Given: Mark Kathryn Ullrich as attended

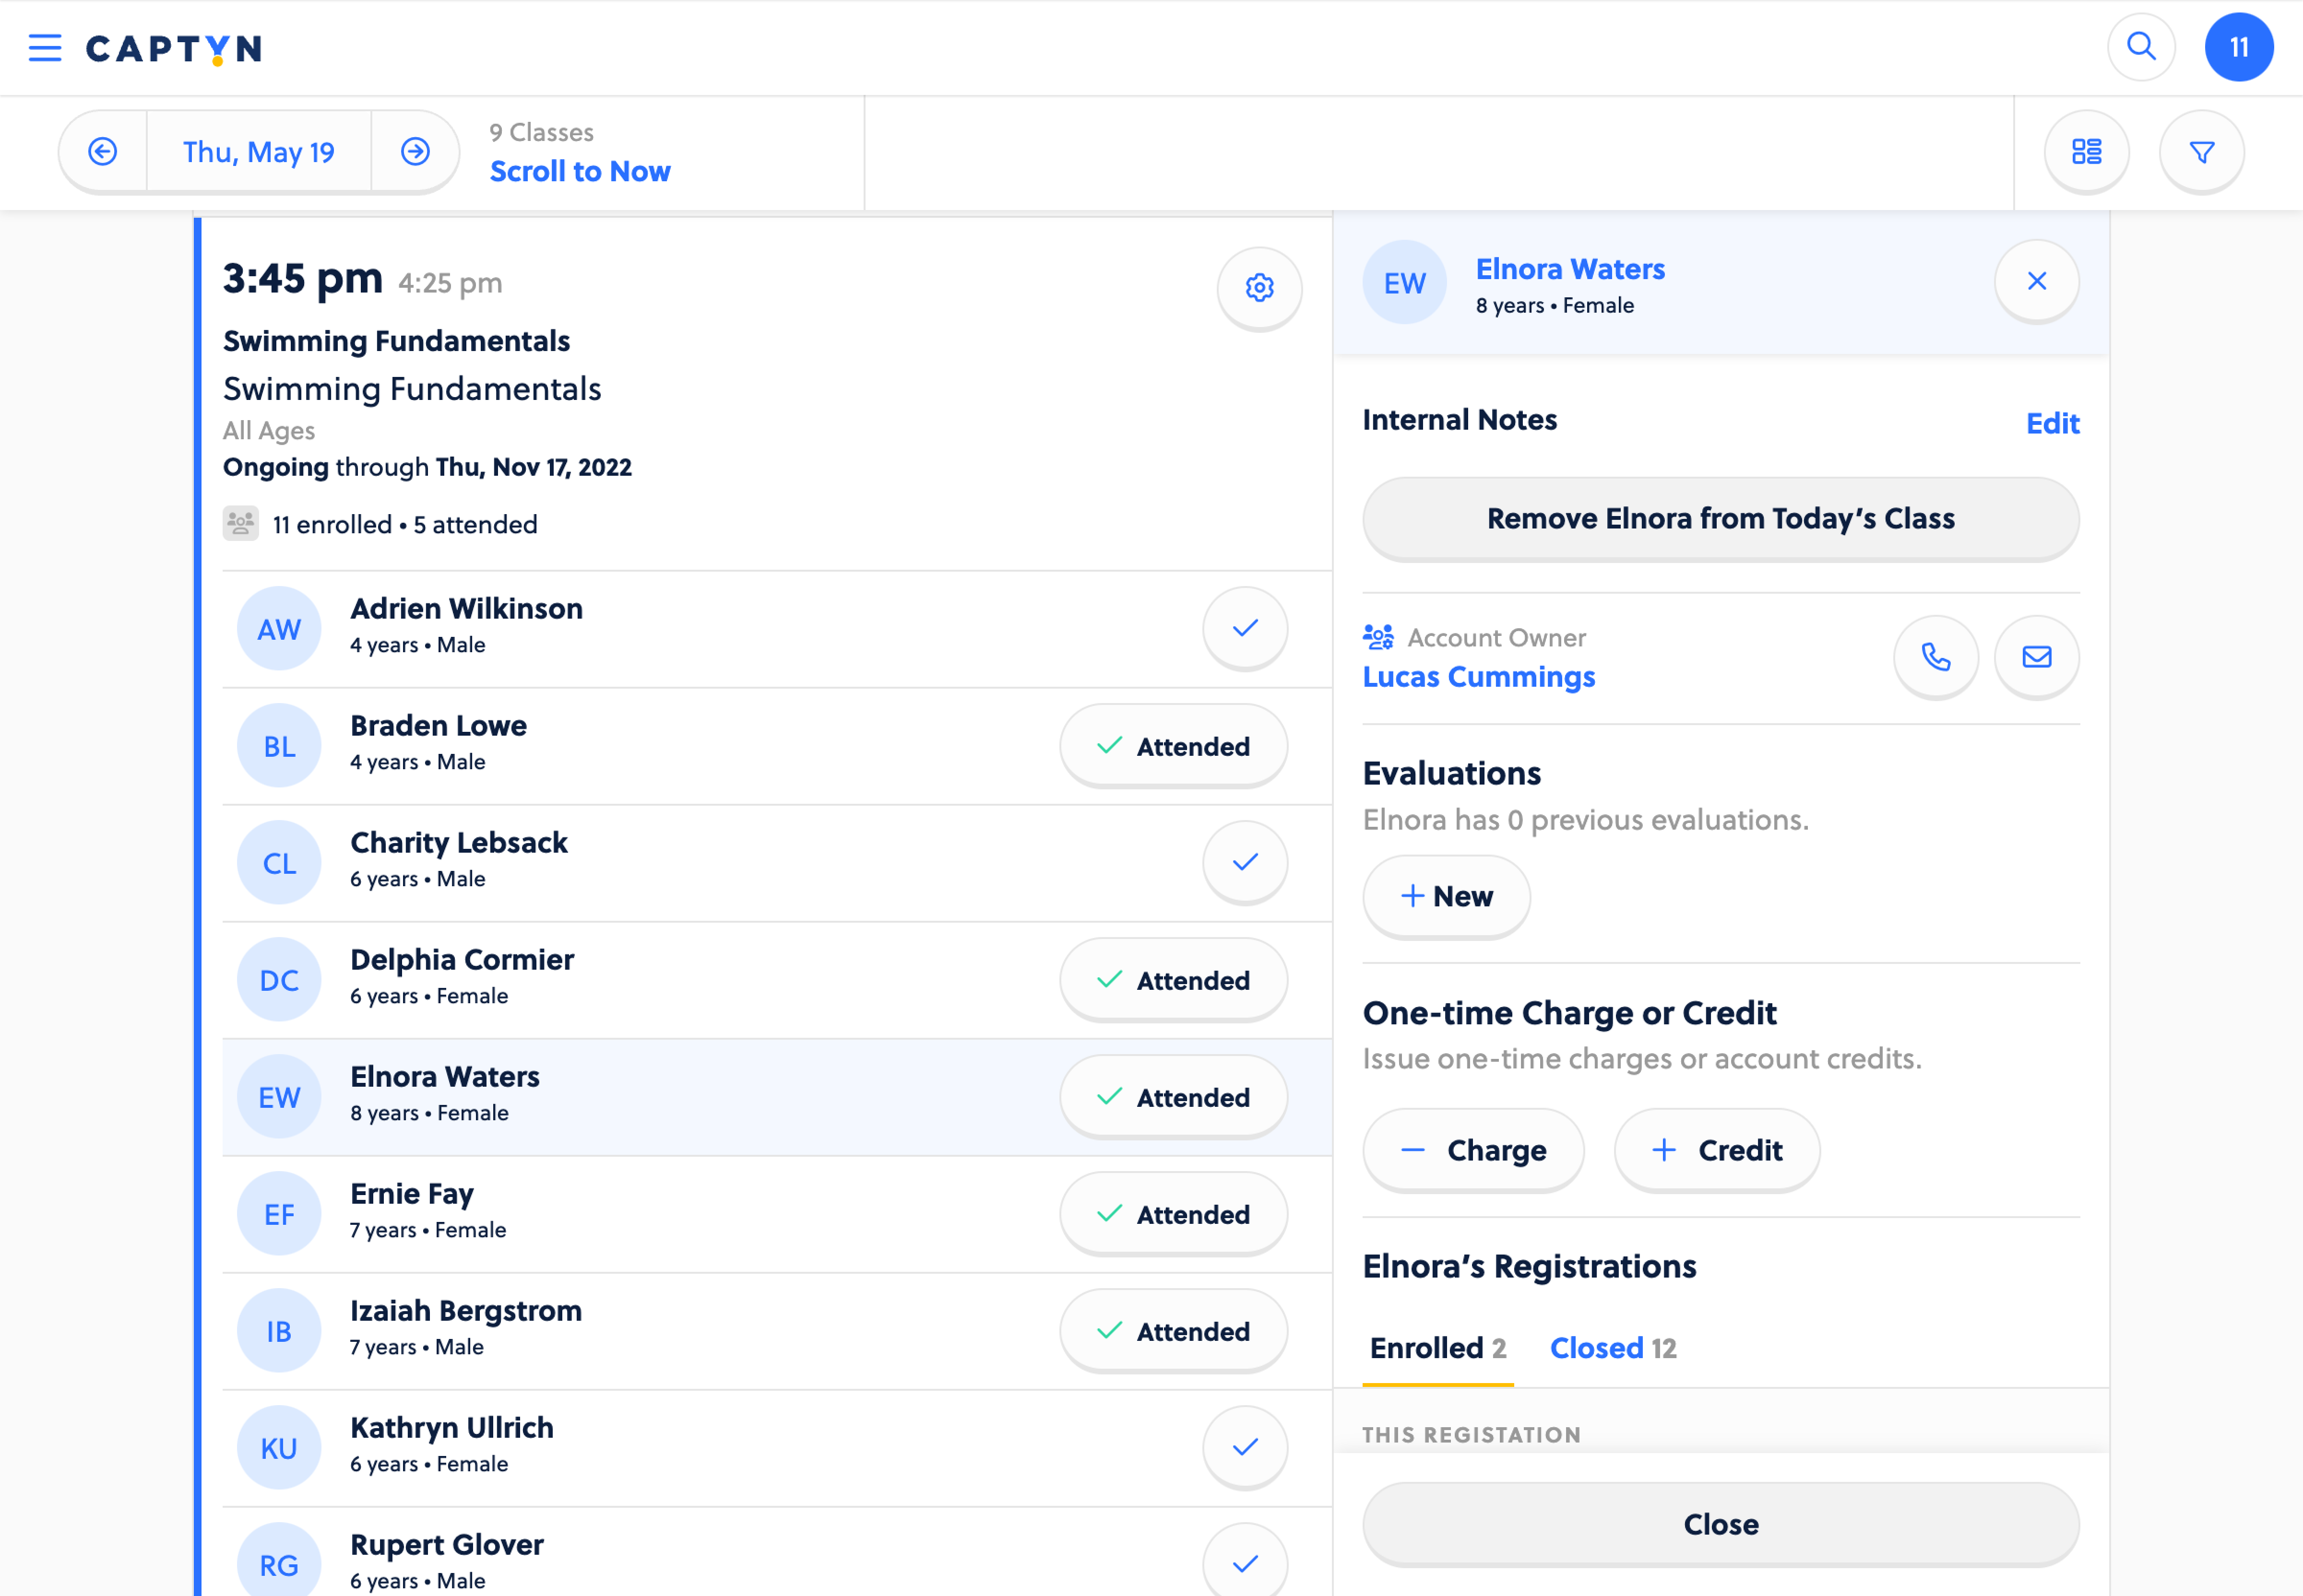Looking at the screenshot, I should pyautogui.click(x=1244, y=1447).
